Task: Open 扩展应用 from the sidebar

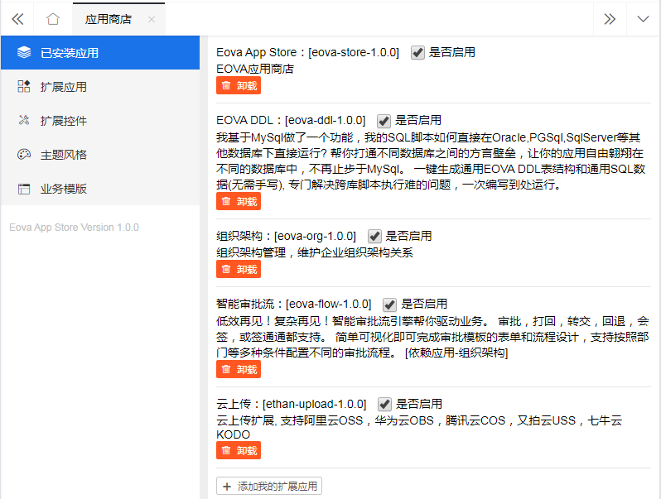Action: click(64, 87)
